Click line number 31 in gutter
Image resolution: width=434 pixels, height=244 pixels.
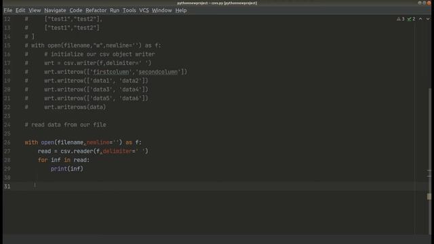[x=7, y=186]
